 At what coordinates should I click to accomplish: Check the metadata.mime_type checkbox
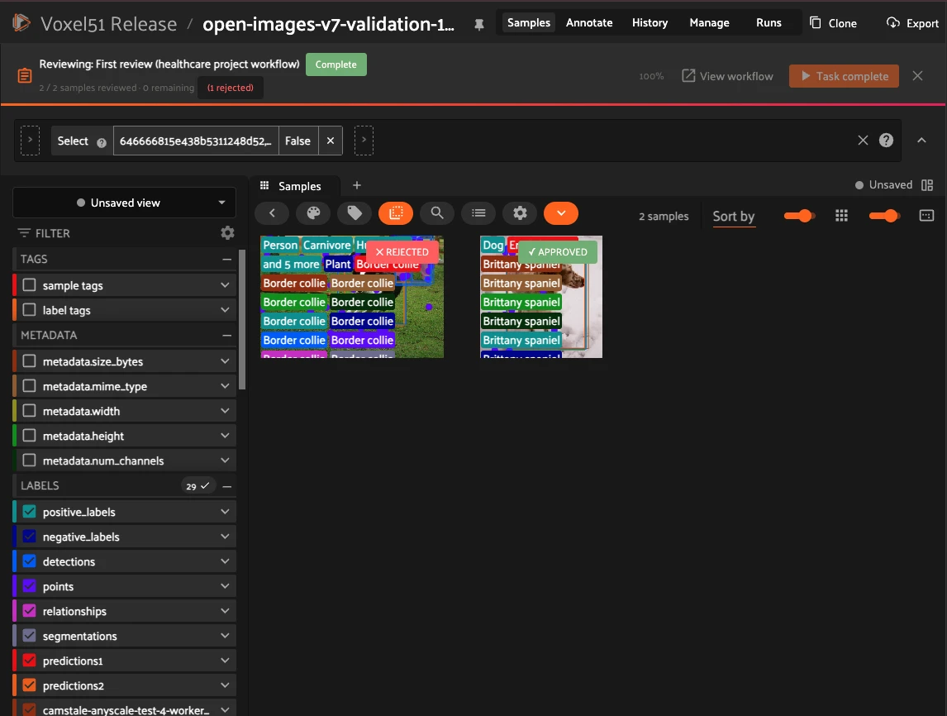[x=29, y=386]
